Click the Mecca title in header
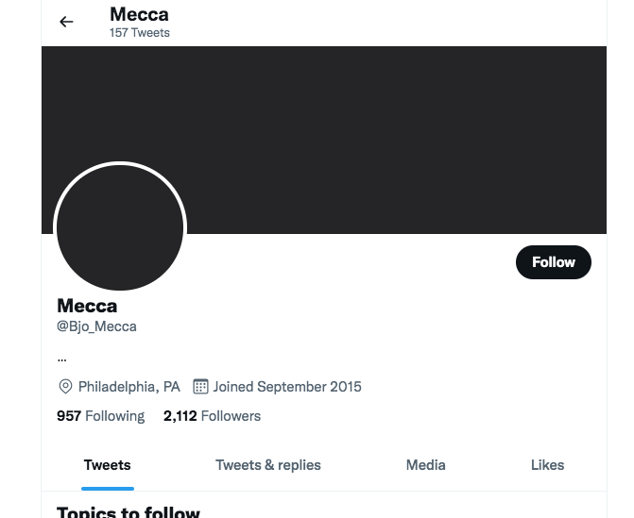This screenshot has height=518, width=634. click(139, 14)
